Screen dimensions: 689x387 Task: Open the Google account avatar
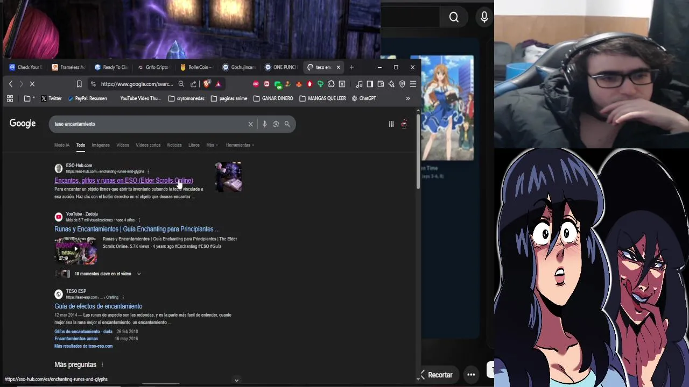pos(404,124)
